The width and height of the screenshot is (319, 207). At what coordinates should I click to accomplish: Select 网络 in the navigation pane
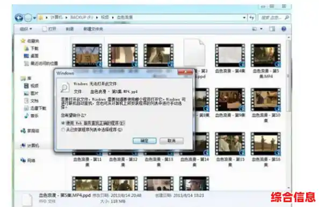[x=28, y=161]
